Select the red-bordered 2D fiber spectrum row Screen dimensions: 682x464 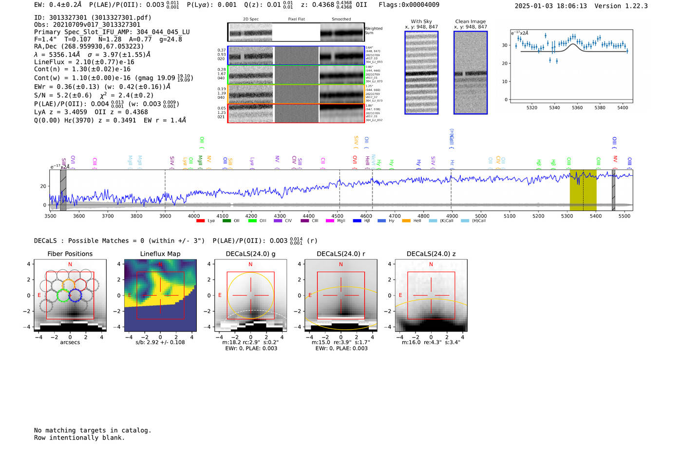coord(296,113)
